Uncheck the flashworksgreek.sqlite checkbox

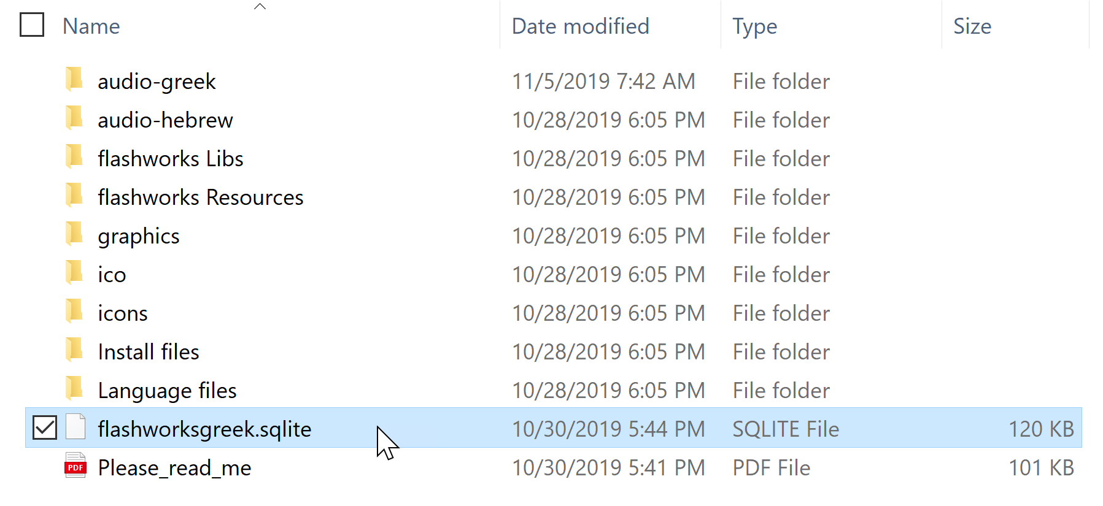click(45, 427)
